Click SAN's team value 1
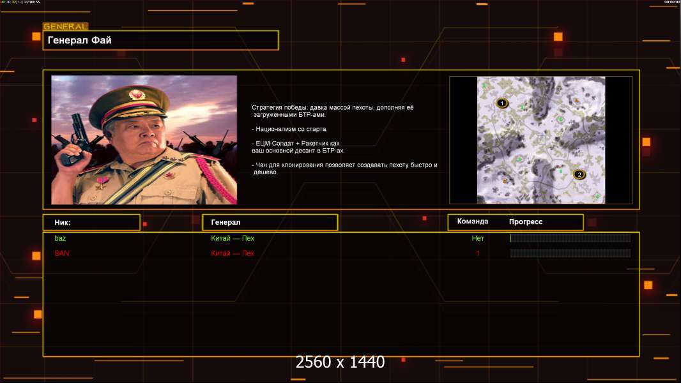The height and width of the screenshot is (383, 681). point(478,253)
